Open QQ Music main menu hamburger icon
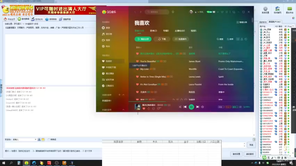This screenshot has height=166, width=296. (x=227, y=12)
